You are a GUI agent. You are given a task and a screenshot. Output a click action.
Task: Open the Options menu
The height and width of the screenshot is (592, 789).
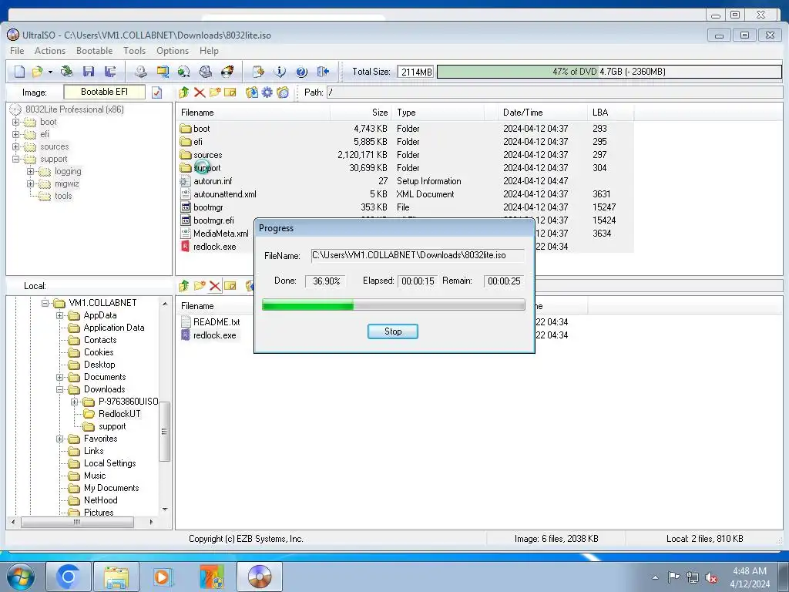tap(173, 51)
